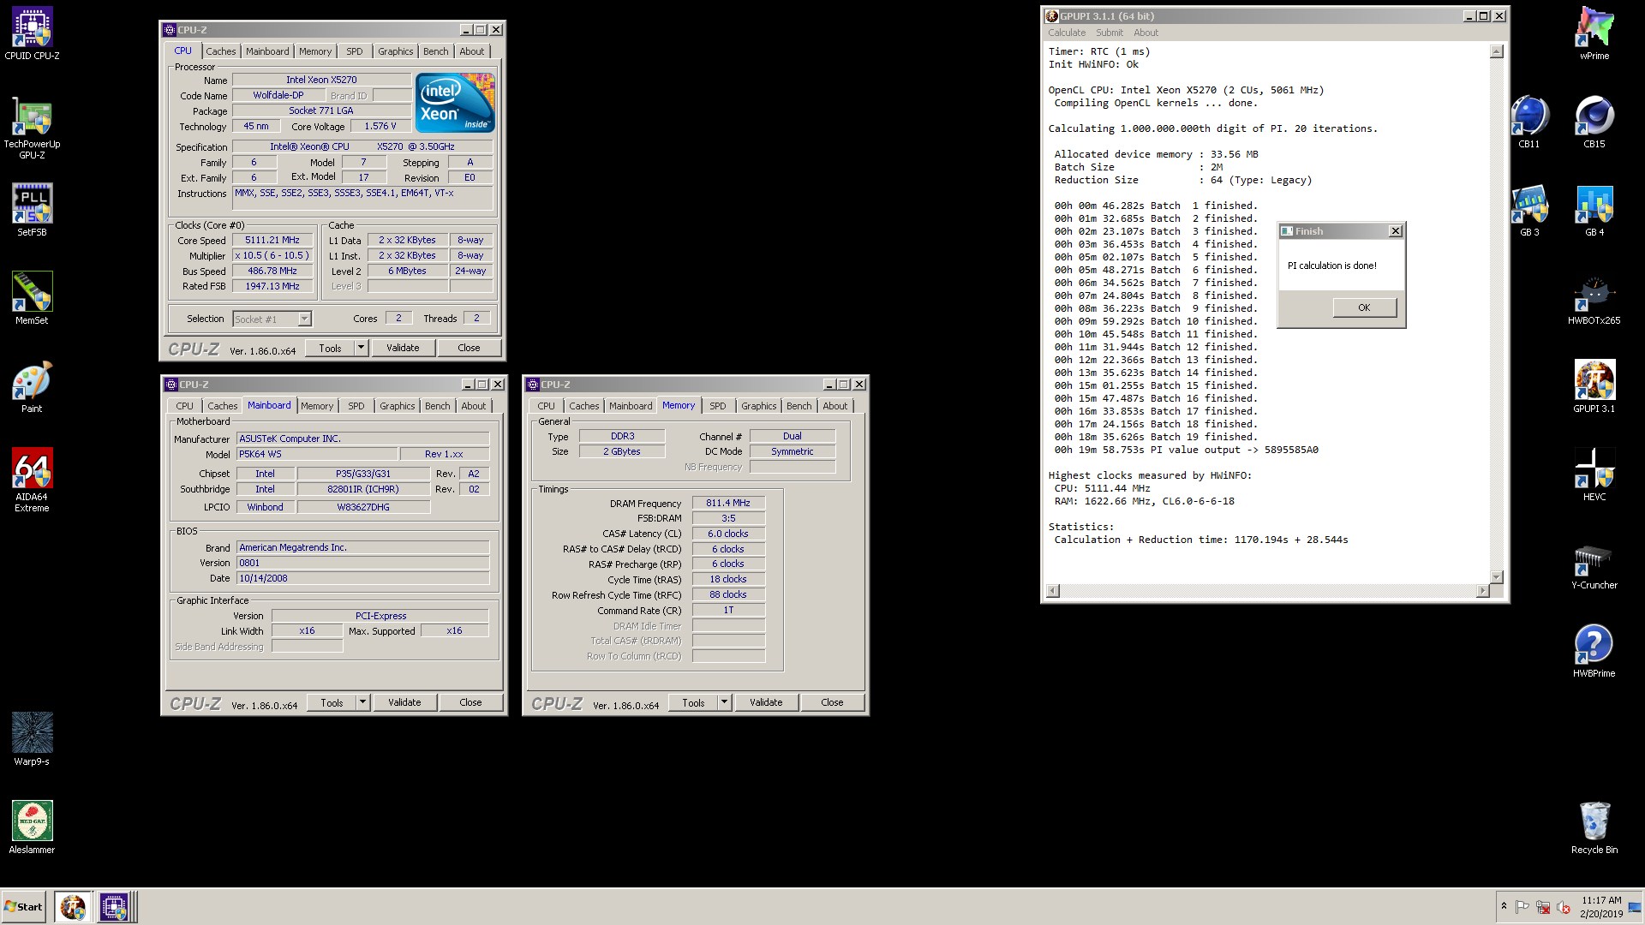Screen dimensions: 1645x925
Task: Open Bench tab in the Mainboard CPU-Z window
Action: click(437, 406)
